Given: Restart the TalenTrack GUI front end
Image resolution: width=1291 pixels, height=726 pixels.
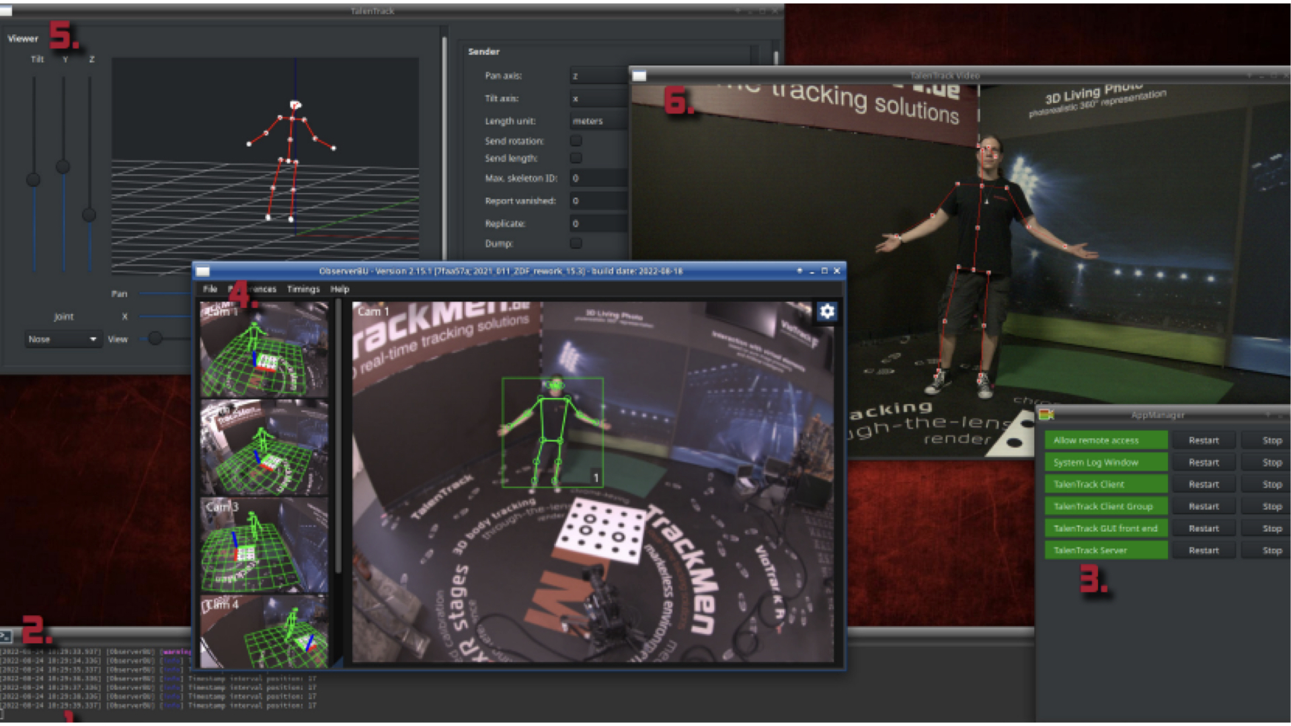Looking at the screenshot, I should [x=1204, y=528].
